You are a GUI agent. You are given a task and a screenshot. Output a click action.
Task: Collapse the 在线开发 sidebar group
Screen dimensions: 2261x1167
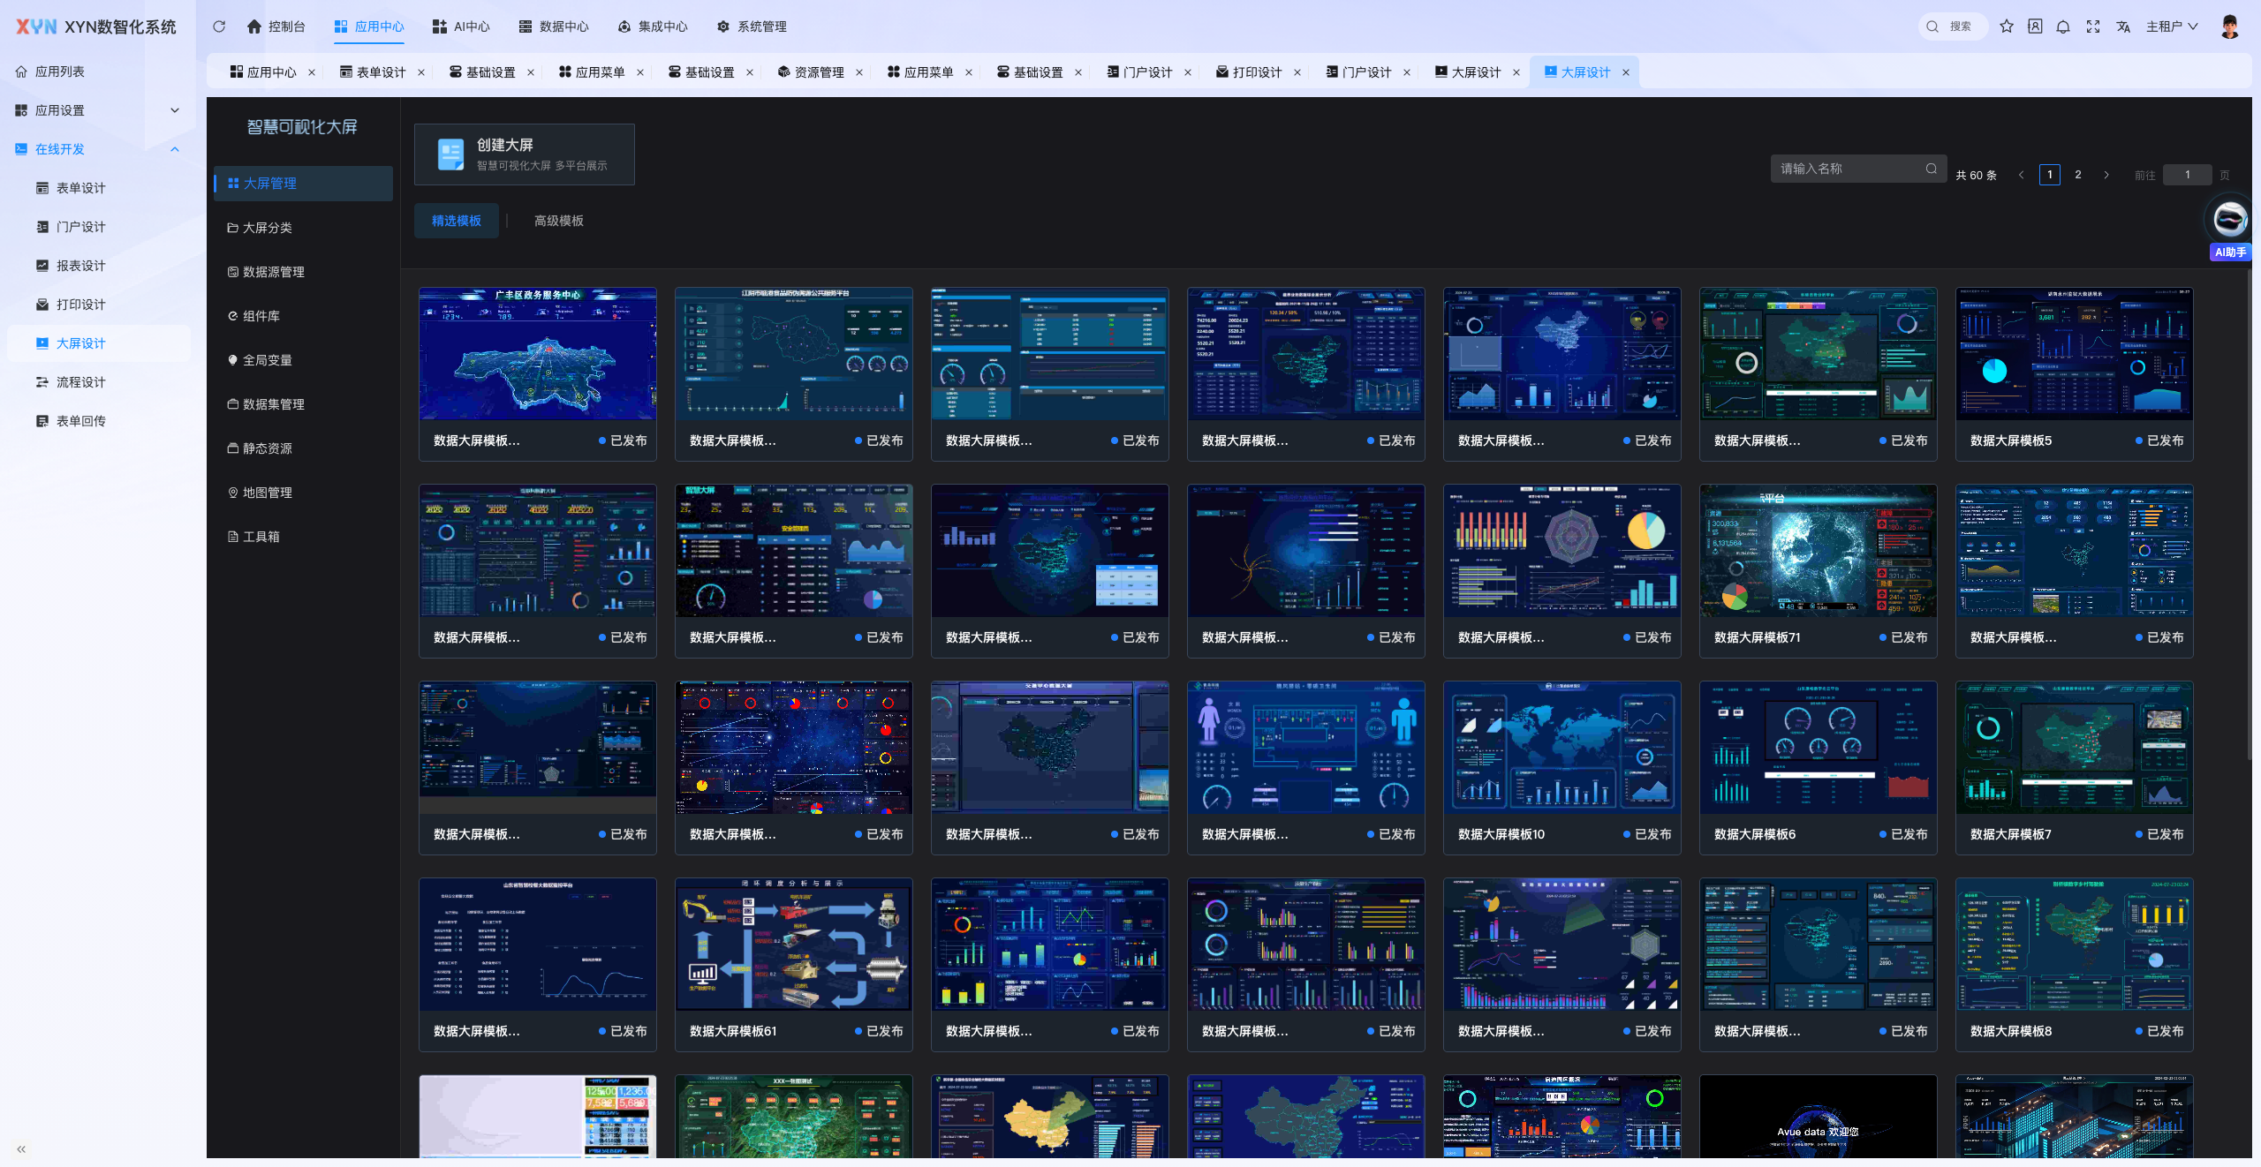[97, 149]
